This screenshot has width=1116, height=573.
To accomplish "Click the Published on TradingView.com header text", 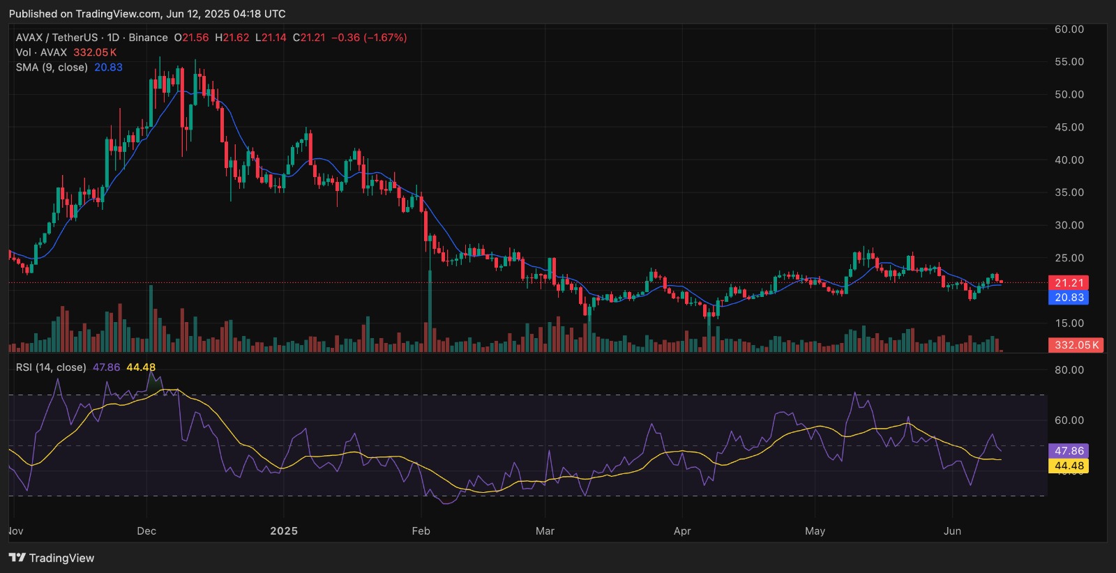I will click(147, 14).
